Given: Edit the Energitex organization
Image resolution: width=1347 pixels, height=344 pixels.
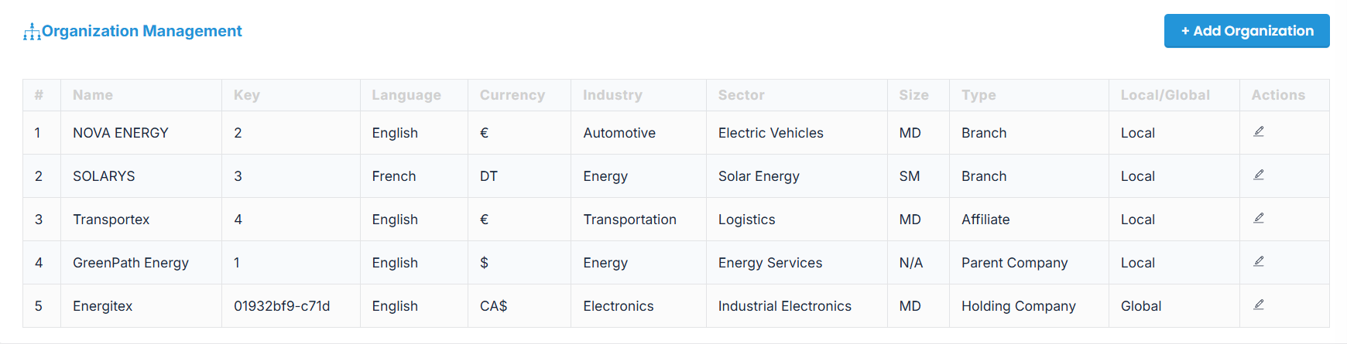Looking at the screenshot, I should [1259, 305].
